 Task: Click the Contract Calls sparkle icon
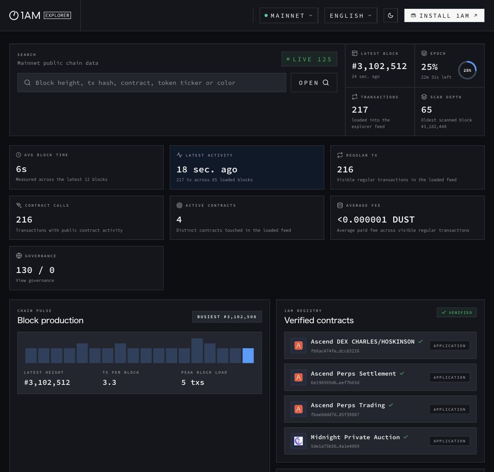(19, 205)
